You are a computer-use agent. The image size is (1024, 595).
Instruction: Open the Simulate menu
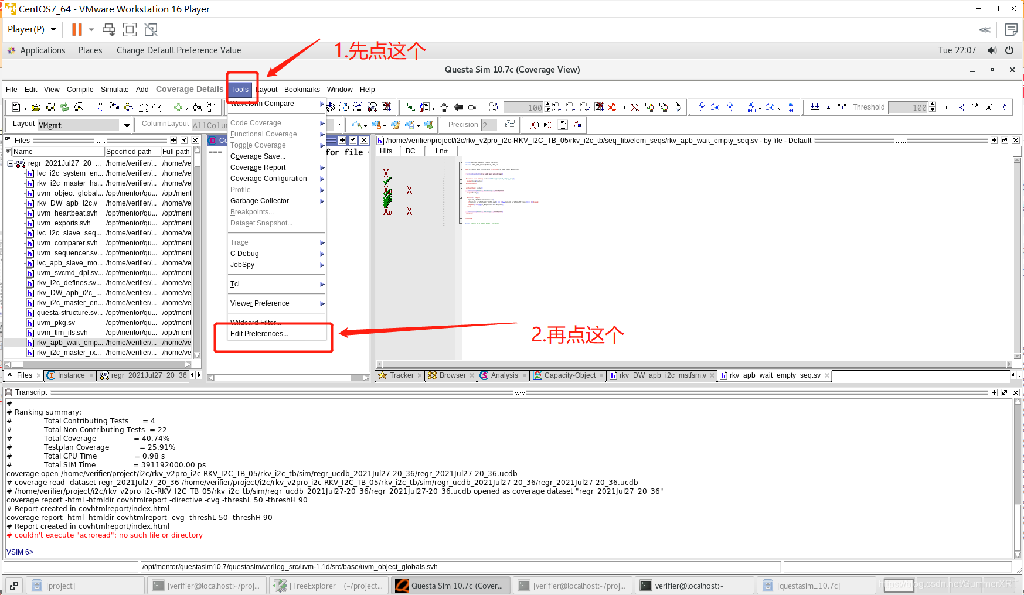[x=114, y=90]
